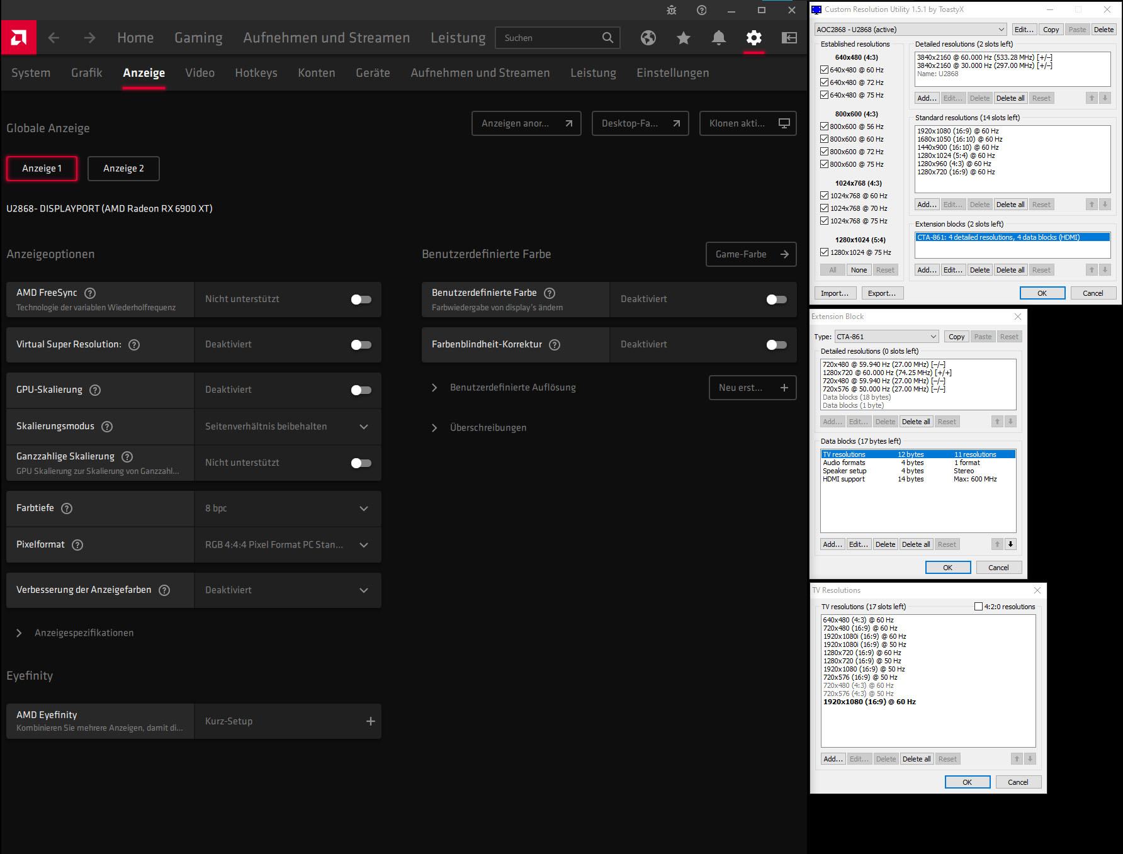Viewport: 1123px width, 854px height.
Task: Open Skalierungsmodus dropdown
Action: (x=288, y=427)
